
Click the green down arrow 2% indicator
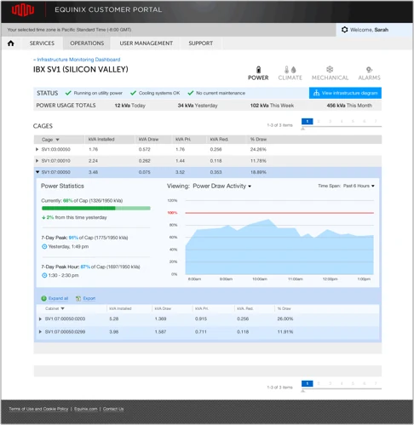coord(43,217)
